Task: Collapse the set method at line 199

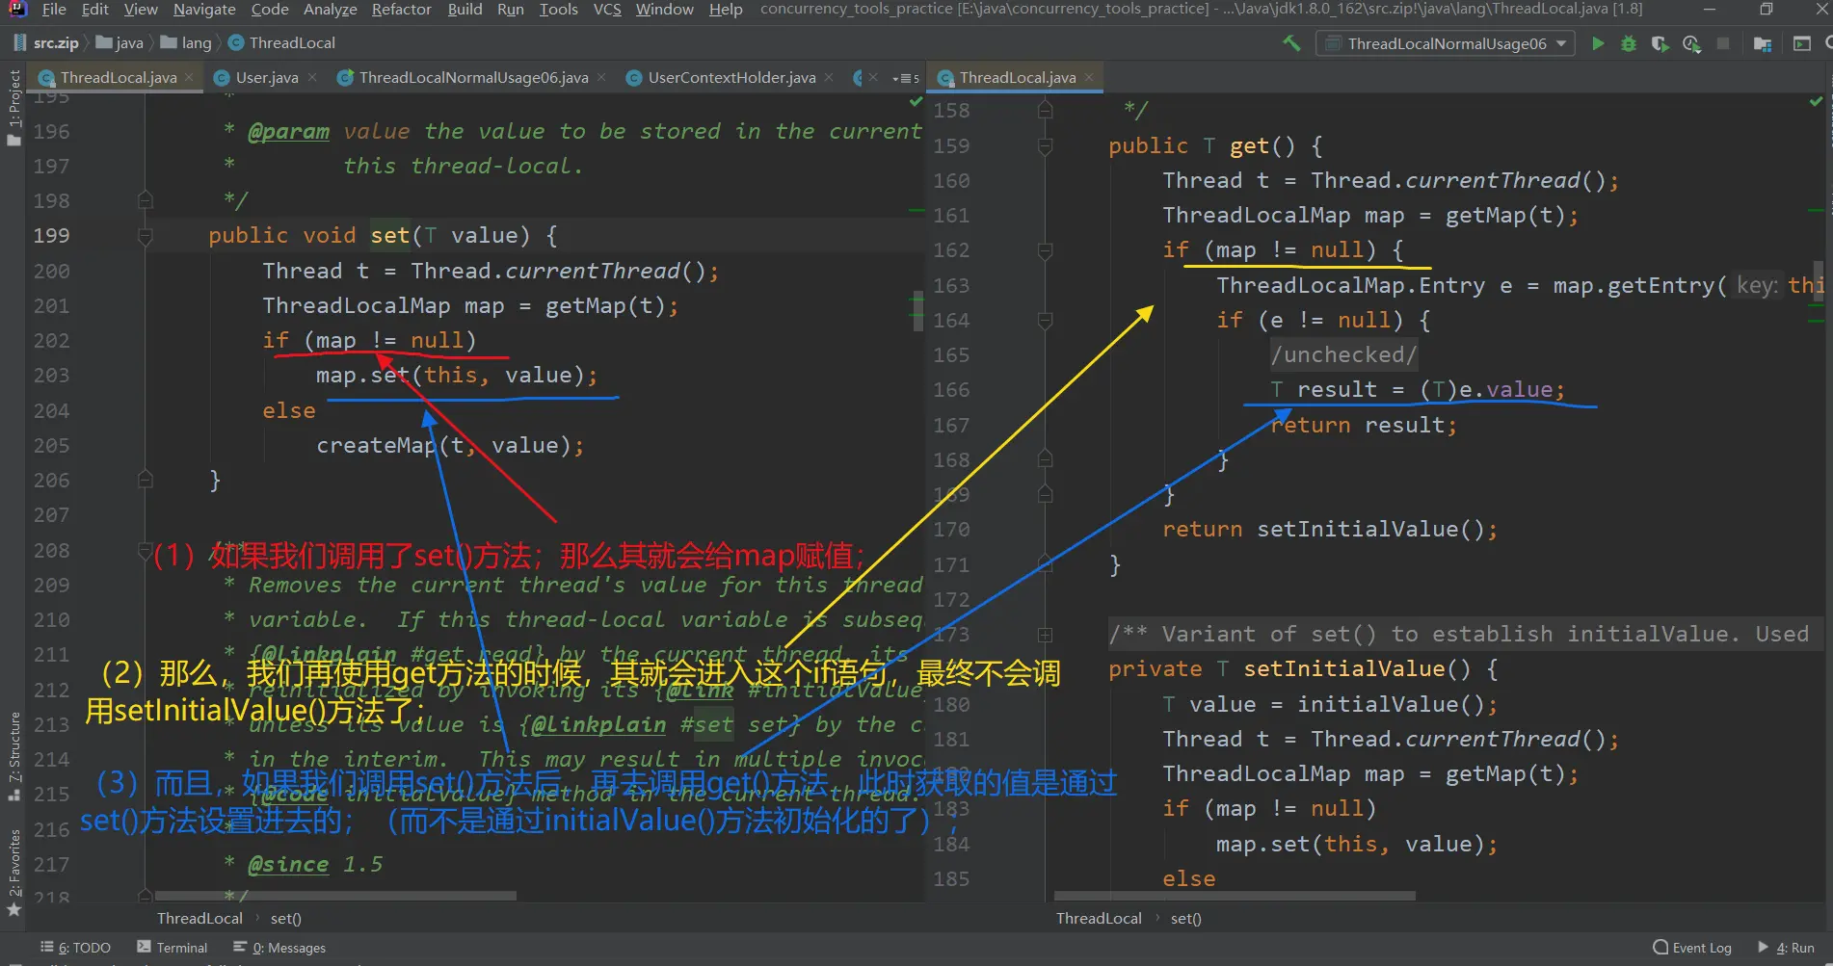Action: point(146,236)
